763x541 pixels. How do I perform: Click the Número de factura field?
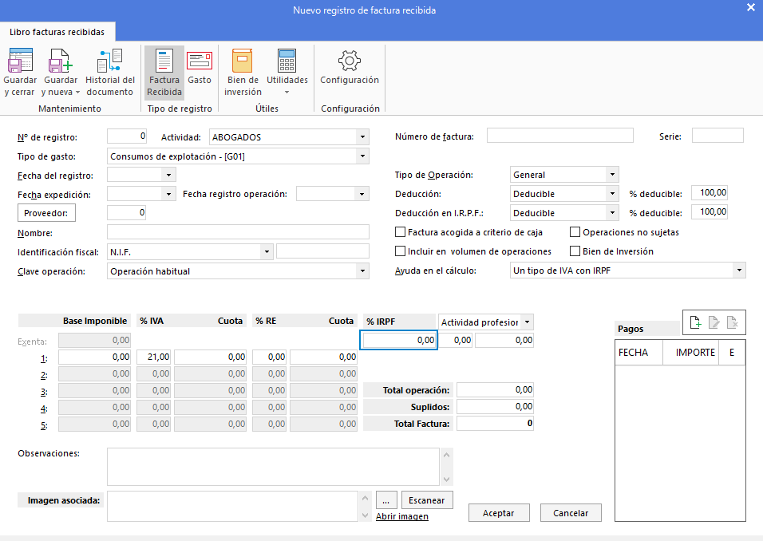(x=560, y=136)
